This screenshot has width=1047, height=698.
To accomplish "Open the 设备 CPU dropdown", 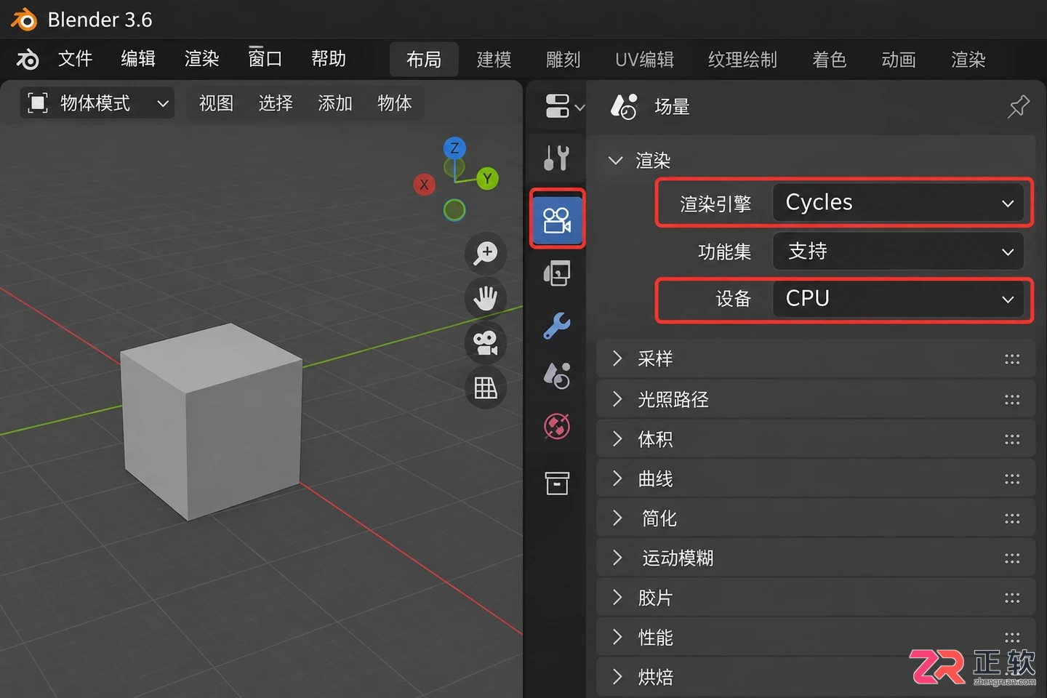I will tap(898, 299).
